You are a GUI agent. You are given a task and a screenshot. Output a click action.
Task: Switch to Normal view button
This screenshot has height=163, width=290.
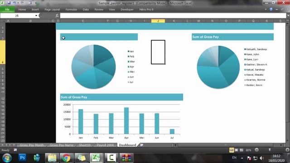(232, 150)
